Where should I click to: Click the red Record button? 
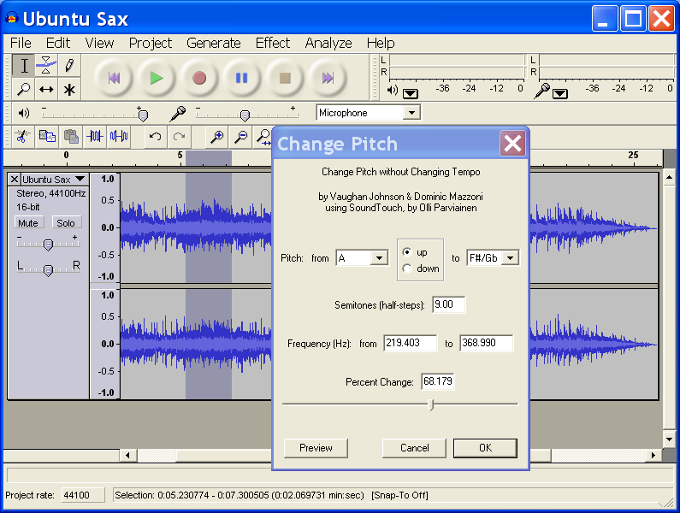tap(199, 78)
